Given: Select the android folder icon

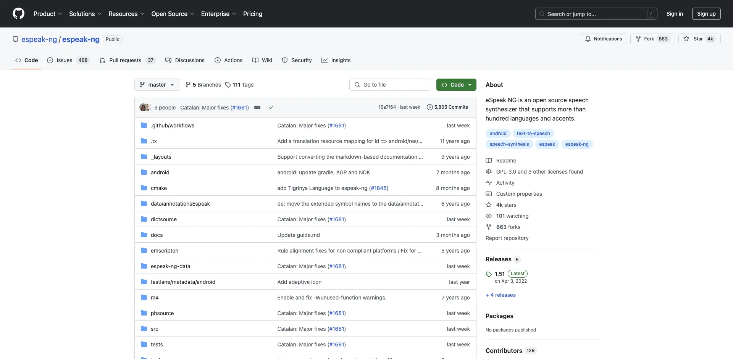Looking at the screenshot, I should (x=144, y=172).
